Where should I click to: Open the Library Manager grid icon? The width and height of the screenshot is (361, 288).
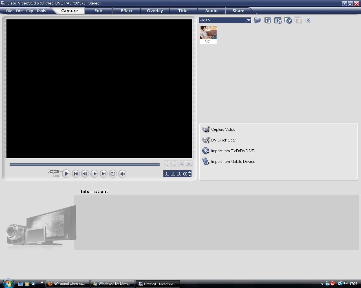(278, 20)
